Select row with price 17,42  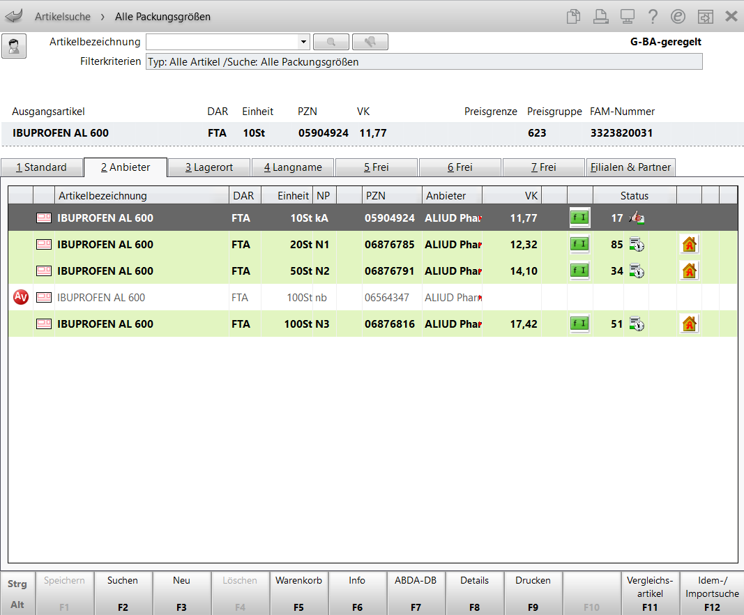(372, 324)
